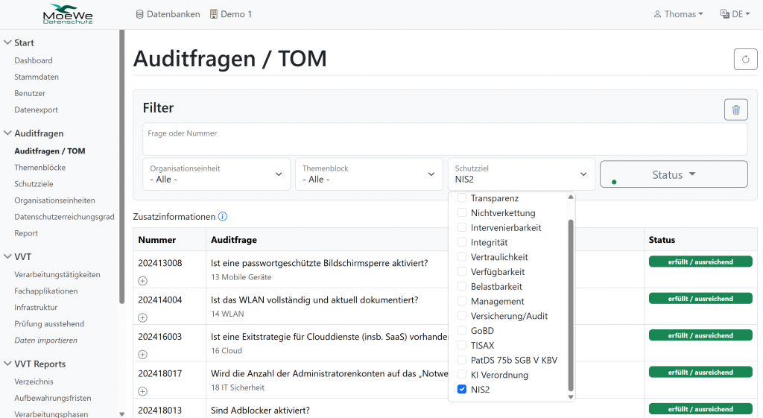Click the plus icon under number 202416003
763x418 pixels.
coord(143,354)
